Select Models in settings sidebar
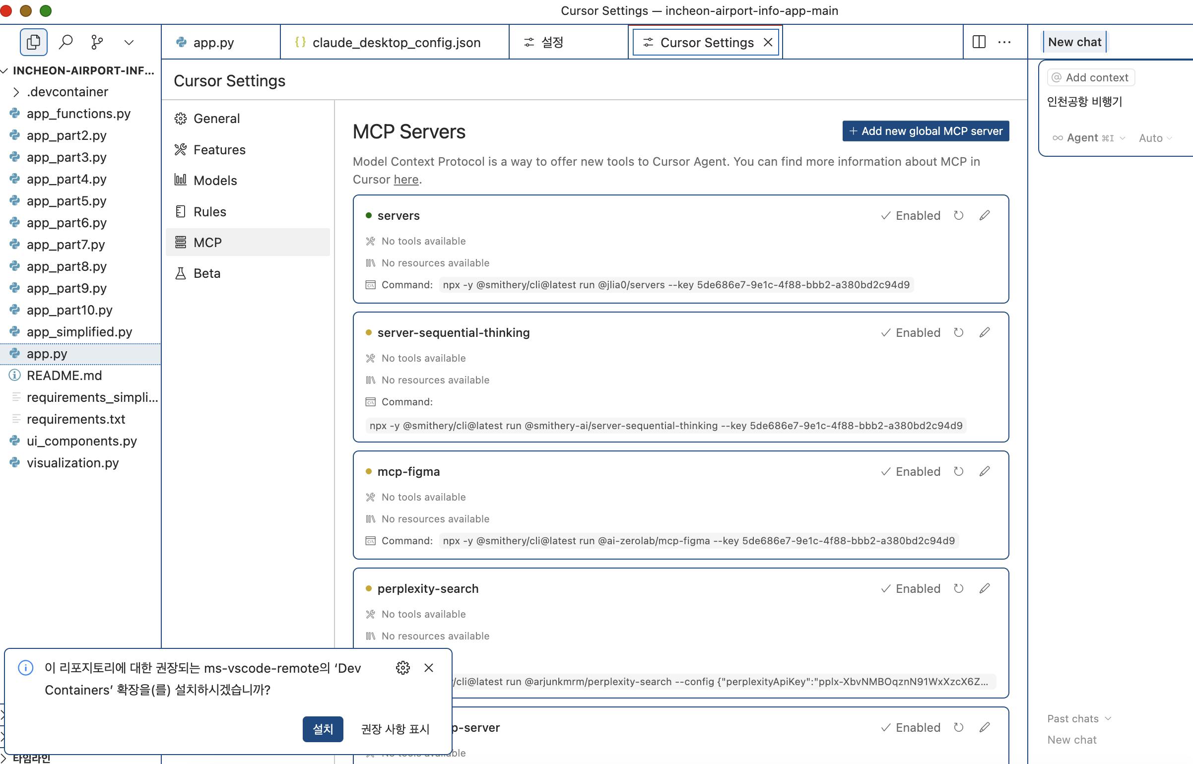The width and height of the screenshot is (1193, 764). 215,181
